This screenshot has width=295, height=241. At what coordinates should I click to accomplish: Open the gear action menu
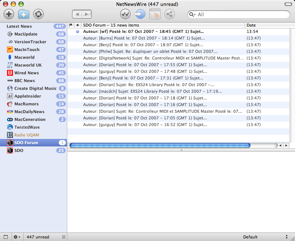[17, 237]
